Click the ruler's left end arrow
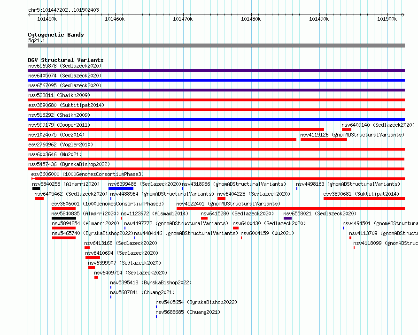 point(29,15)
